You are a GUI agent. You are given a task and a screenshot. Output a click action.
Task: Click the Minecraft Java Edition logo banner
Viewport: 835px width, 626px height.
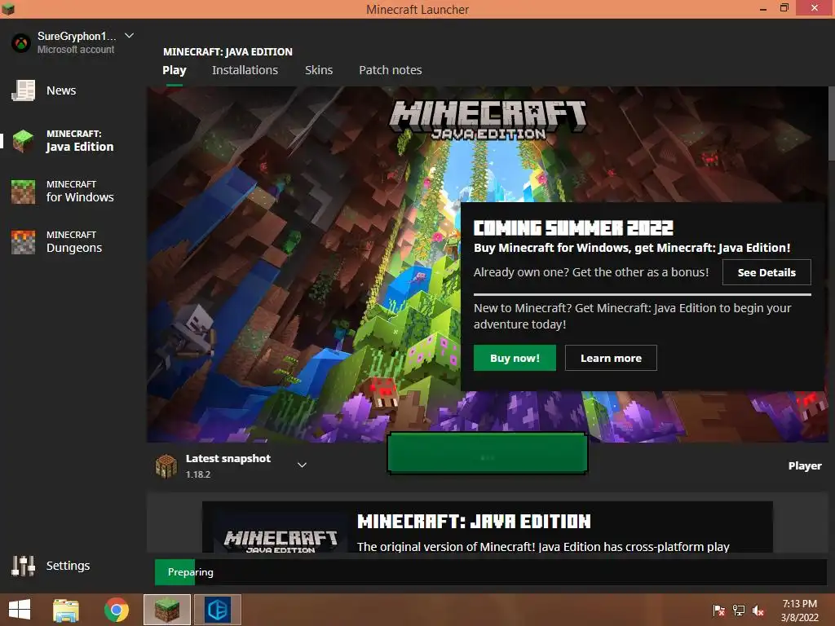tap(488, 119)
